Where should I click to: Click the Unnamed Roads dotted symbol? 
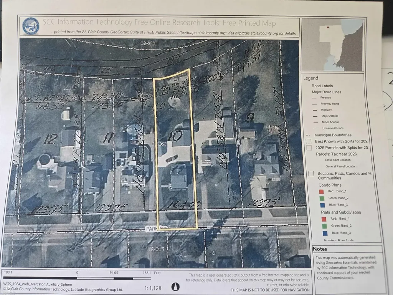click(315, 128)
